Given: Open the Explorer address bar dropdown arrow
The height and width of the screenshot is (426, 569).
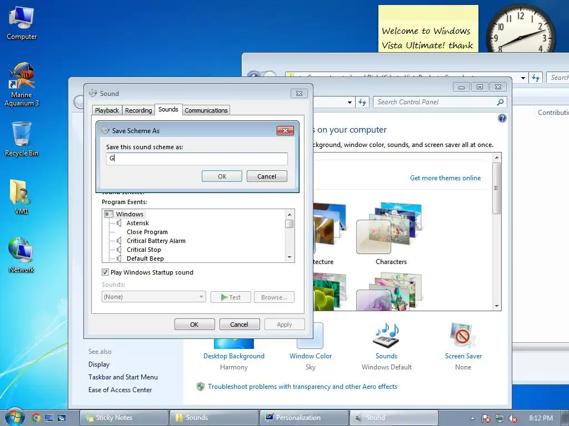Looking at the screenshot, I should click(523, 78).
